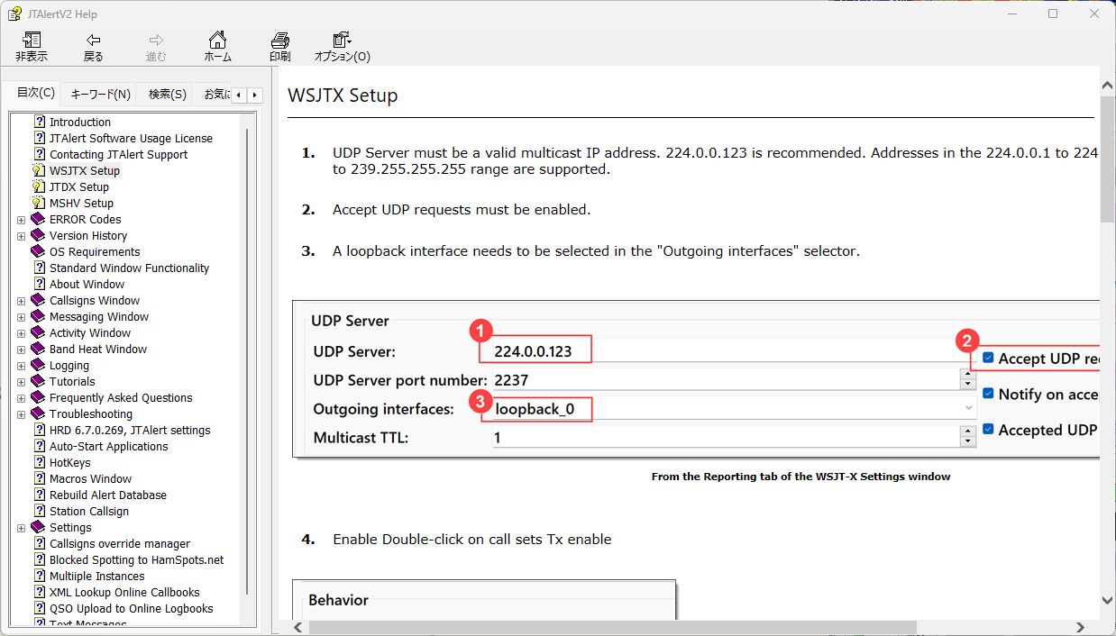Open Rebuild Alert Database topic
This screenshot has height=636, width=1116.
[x=107, y=495]
